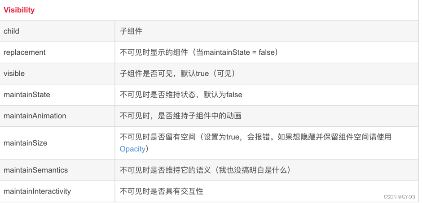The image size is (422, 203).
Task: Select the maintainInteractivity property cell
Action: click(x=57, y=191)
